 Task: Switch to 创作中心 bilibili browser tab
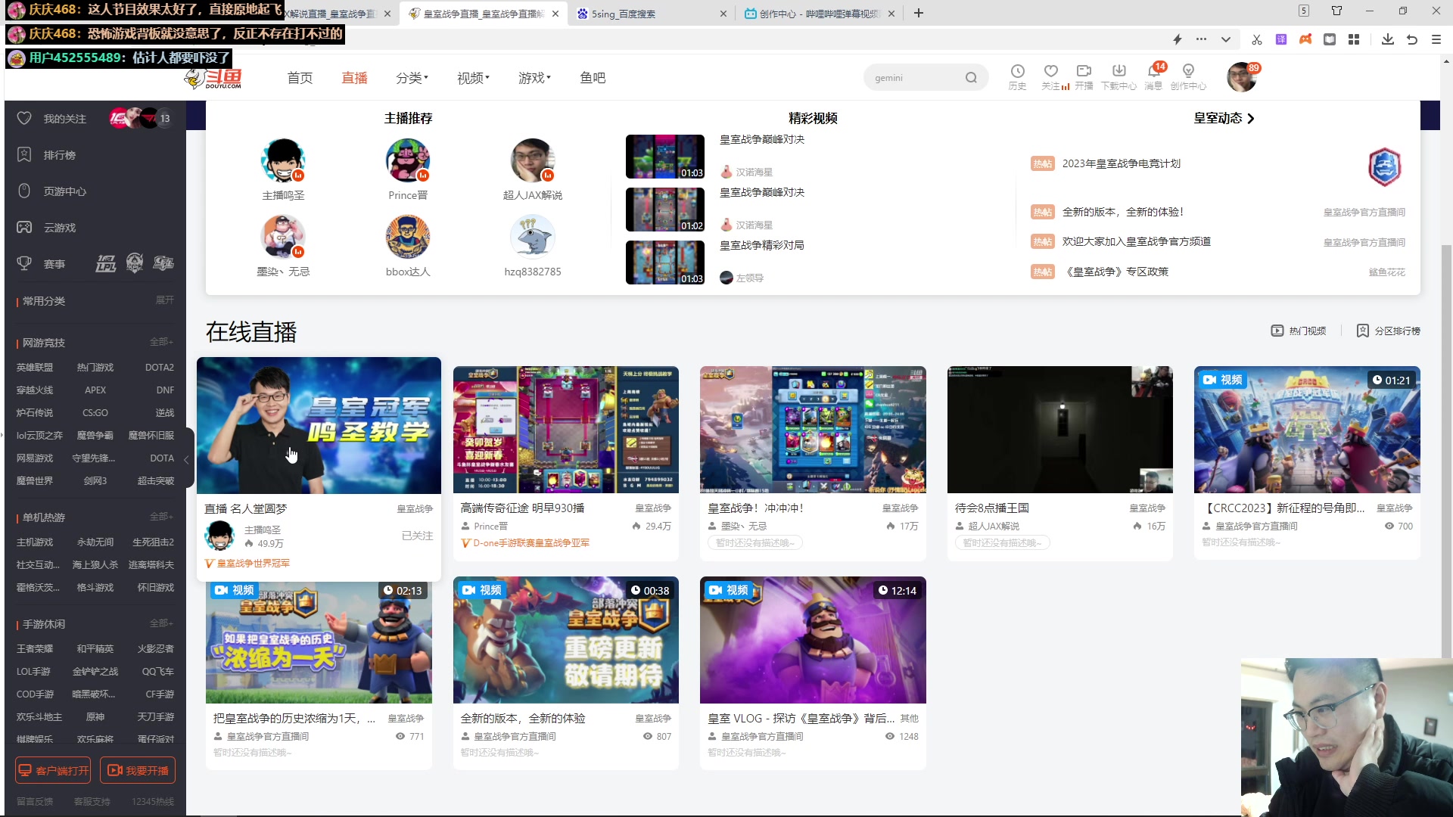click(819, 14)
